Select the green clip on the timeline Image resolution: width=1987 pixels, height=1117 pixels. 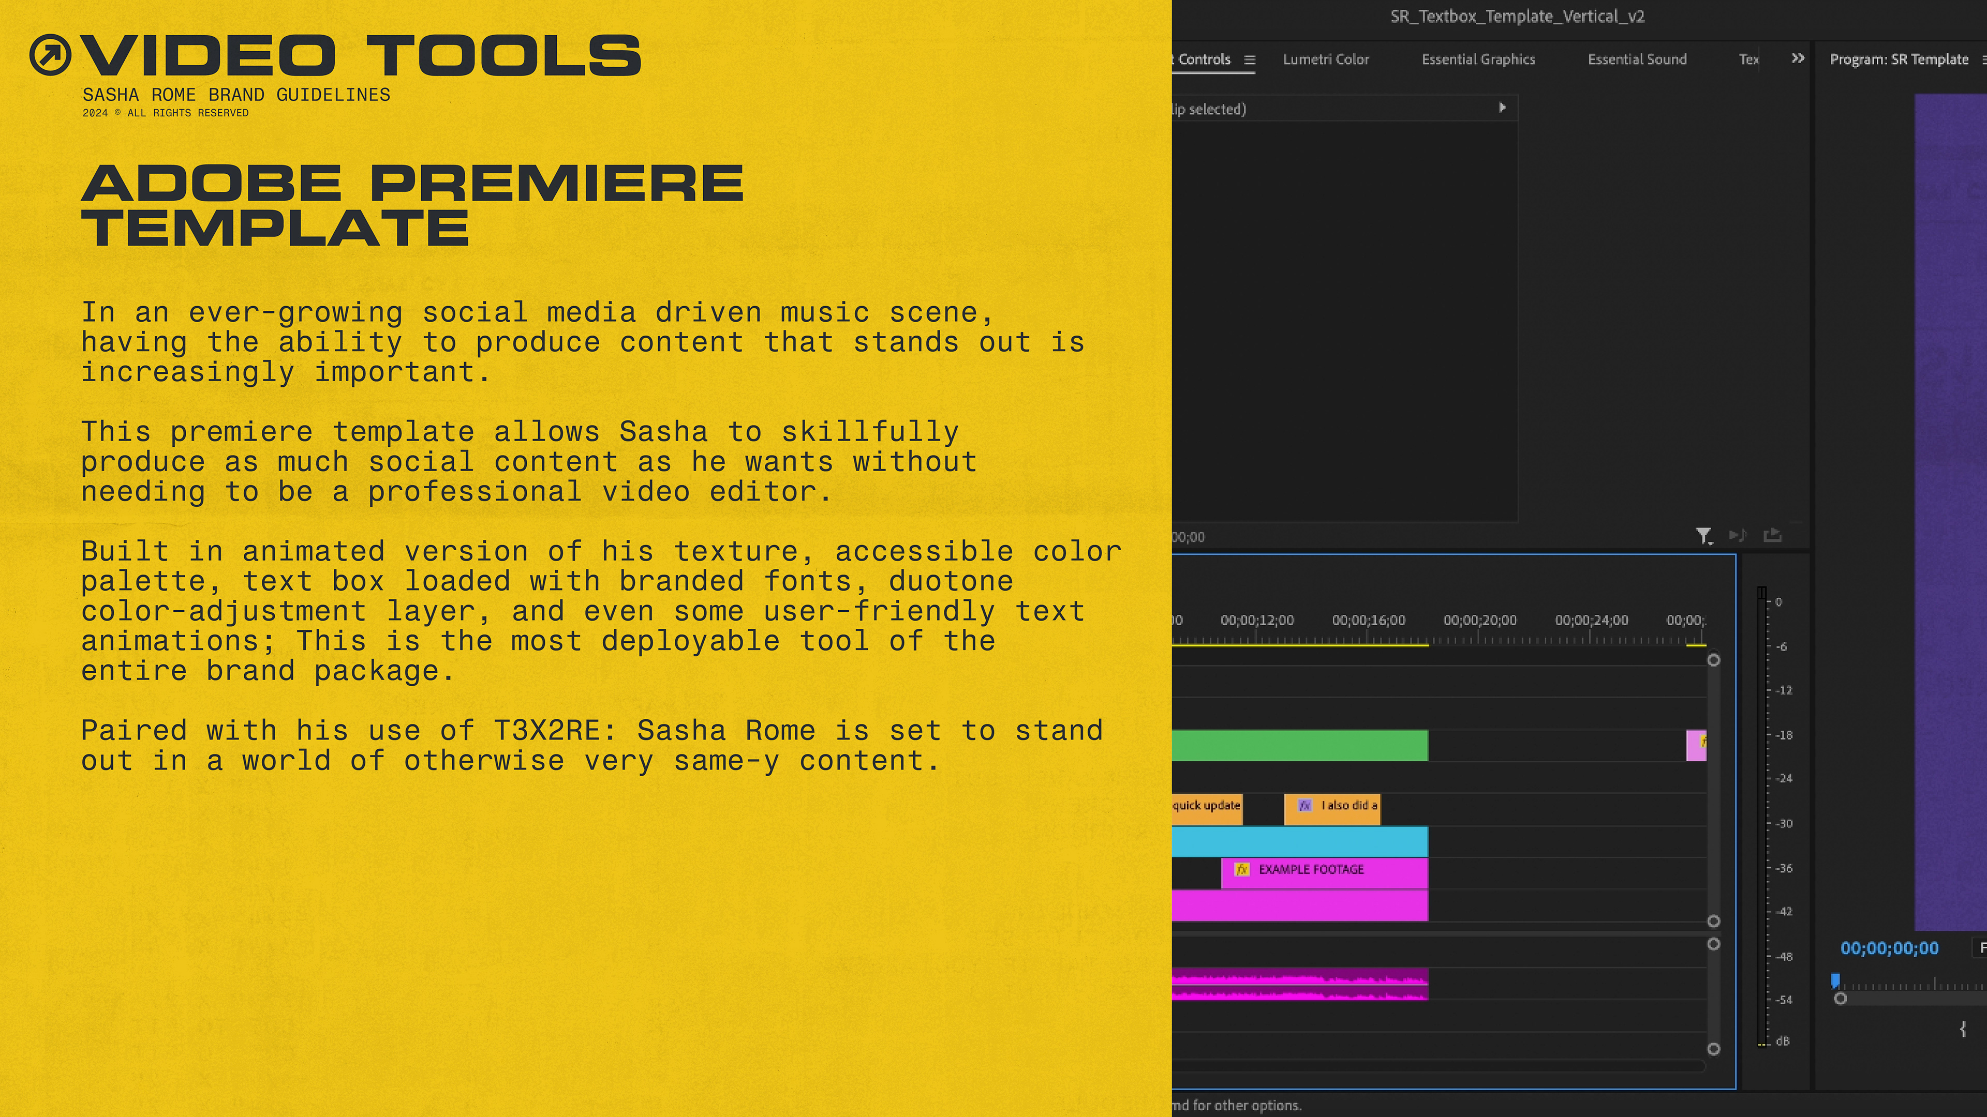tap(1300, 745)
